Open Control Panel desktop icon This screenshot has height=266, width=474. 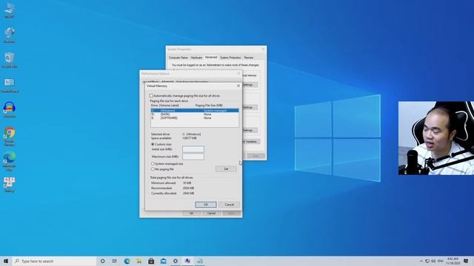click(x=10, y=85)
